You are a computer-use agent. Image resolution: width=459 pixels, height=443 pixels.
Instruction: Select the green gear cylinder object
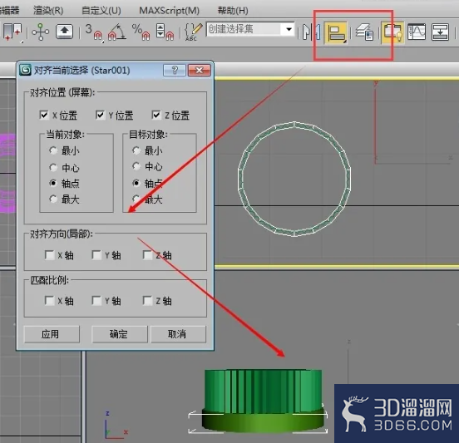(263, 392)
